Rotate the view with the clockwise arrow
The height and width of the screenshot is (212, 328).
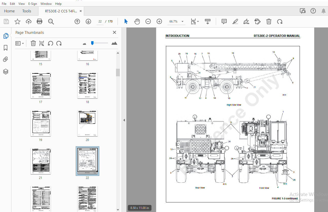(x=280, y=21)
